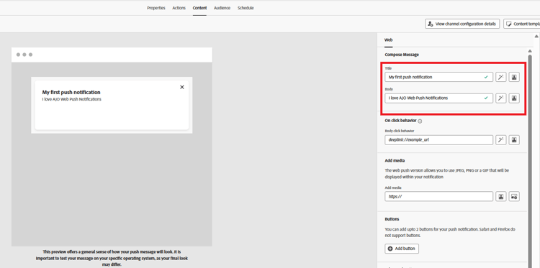Select the Web tab in right panel
Screen dimensions: 540x268
point(388,40)
